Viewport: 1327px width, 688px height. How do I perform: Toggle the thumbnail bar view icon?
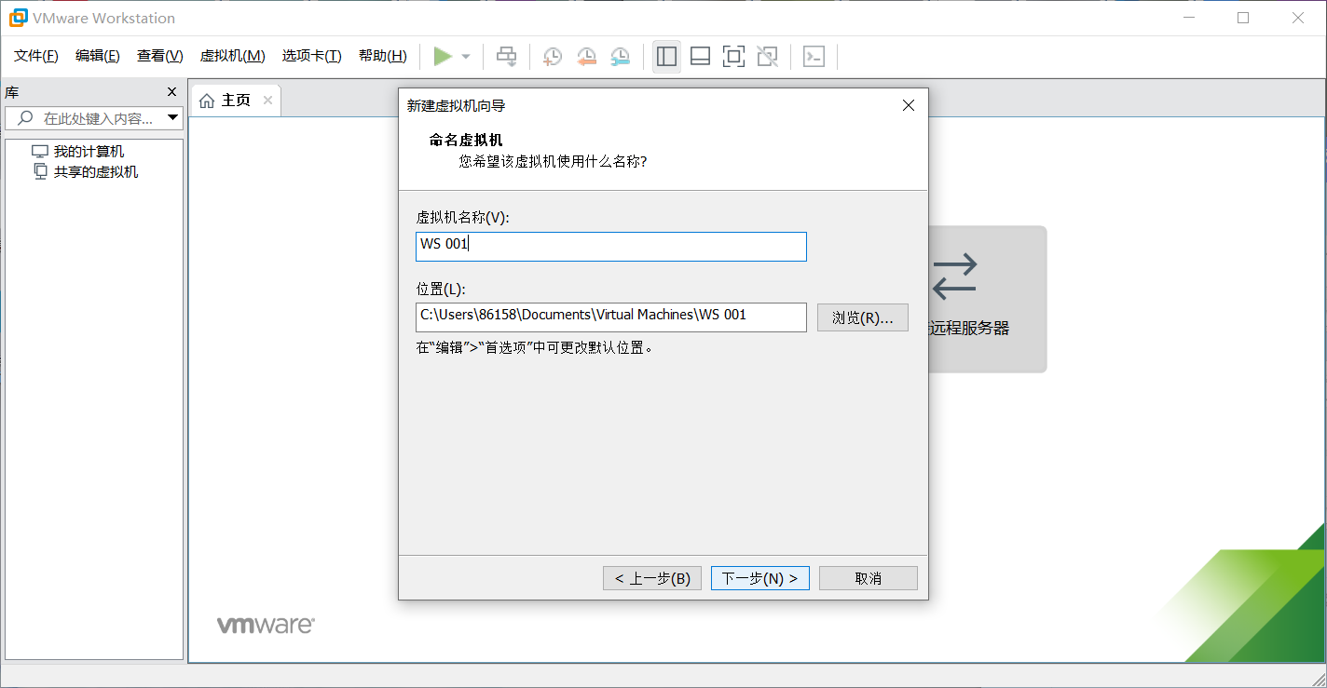click(x=700, y=57)
